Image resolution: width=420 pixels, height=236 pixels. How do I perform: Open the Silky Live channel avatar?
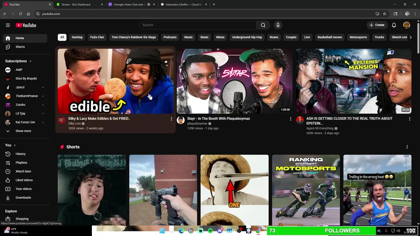pyautogui.click(x=62, y=120)
